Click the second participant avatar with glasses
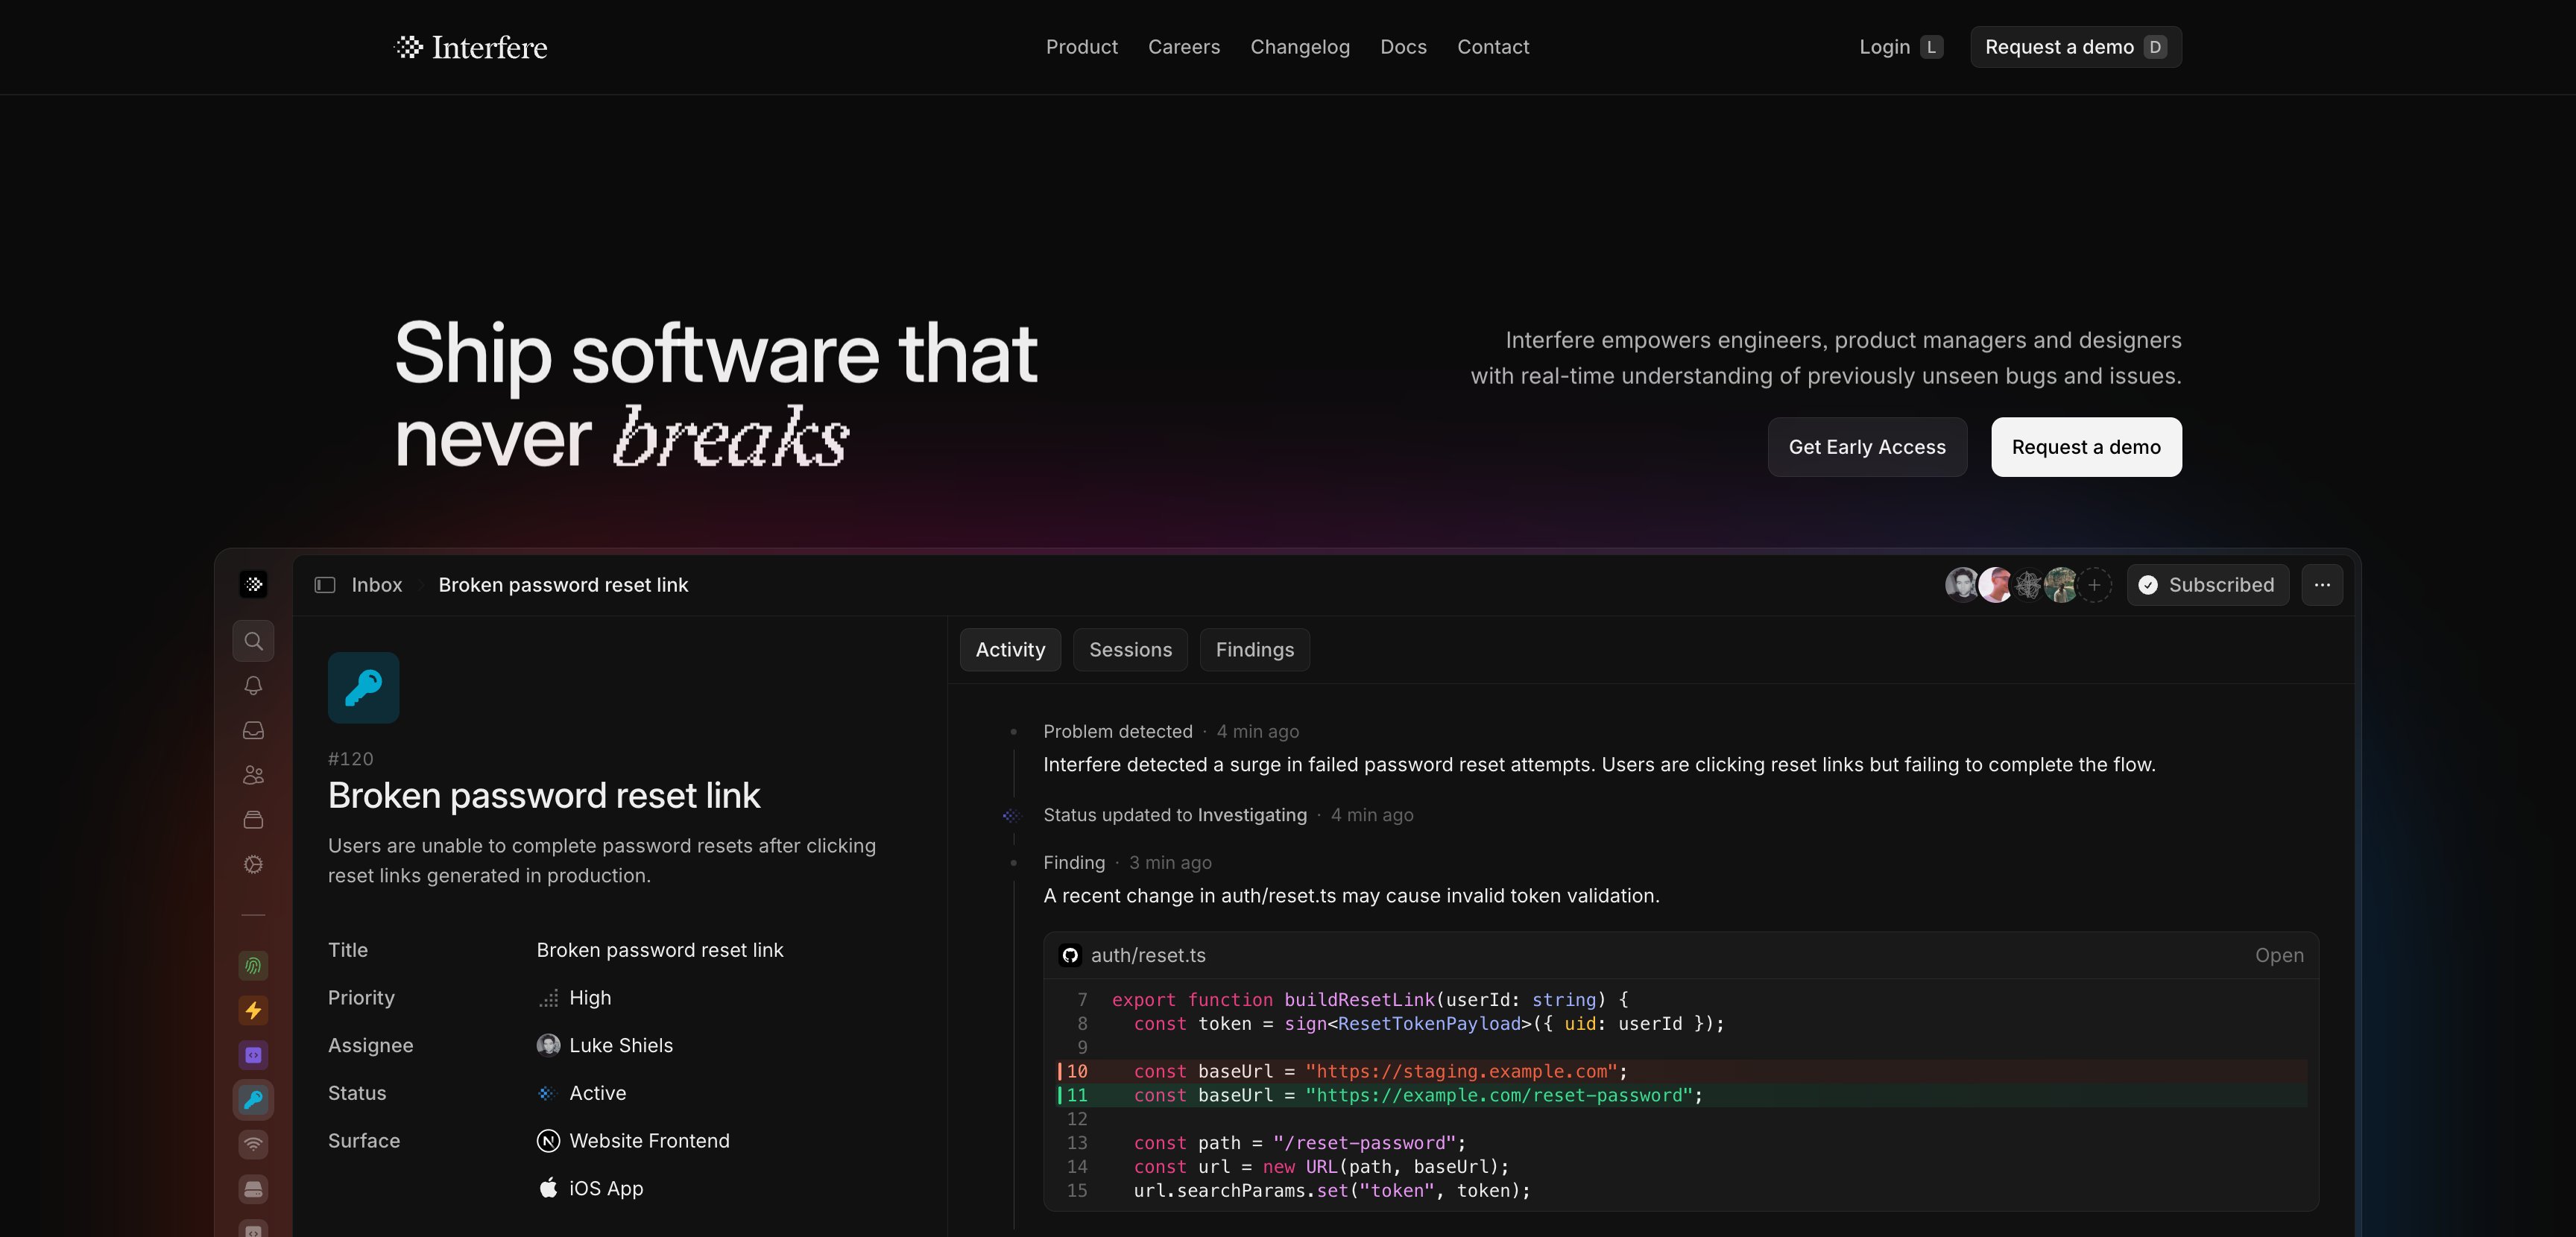Viewport: 2576px width, 1237px height. pyautogui.click(x=1995, y=585)
